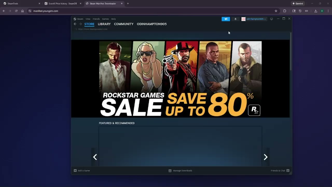This screenshot has width=332, height=187.
Task: Expand the odinhampton905 account dropdown
Action: click(256, 19)
